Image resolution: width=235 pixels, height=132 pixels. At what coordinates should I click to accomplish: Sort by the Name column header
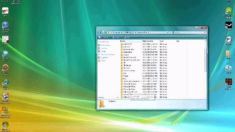click(x=131, y=41)
